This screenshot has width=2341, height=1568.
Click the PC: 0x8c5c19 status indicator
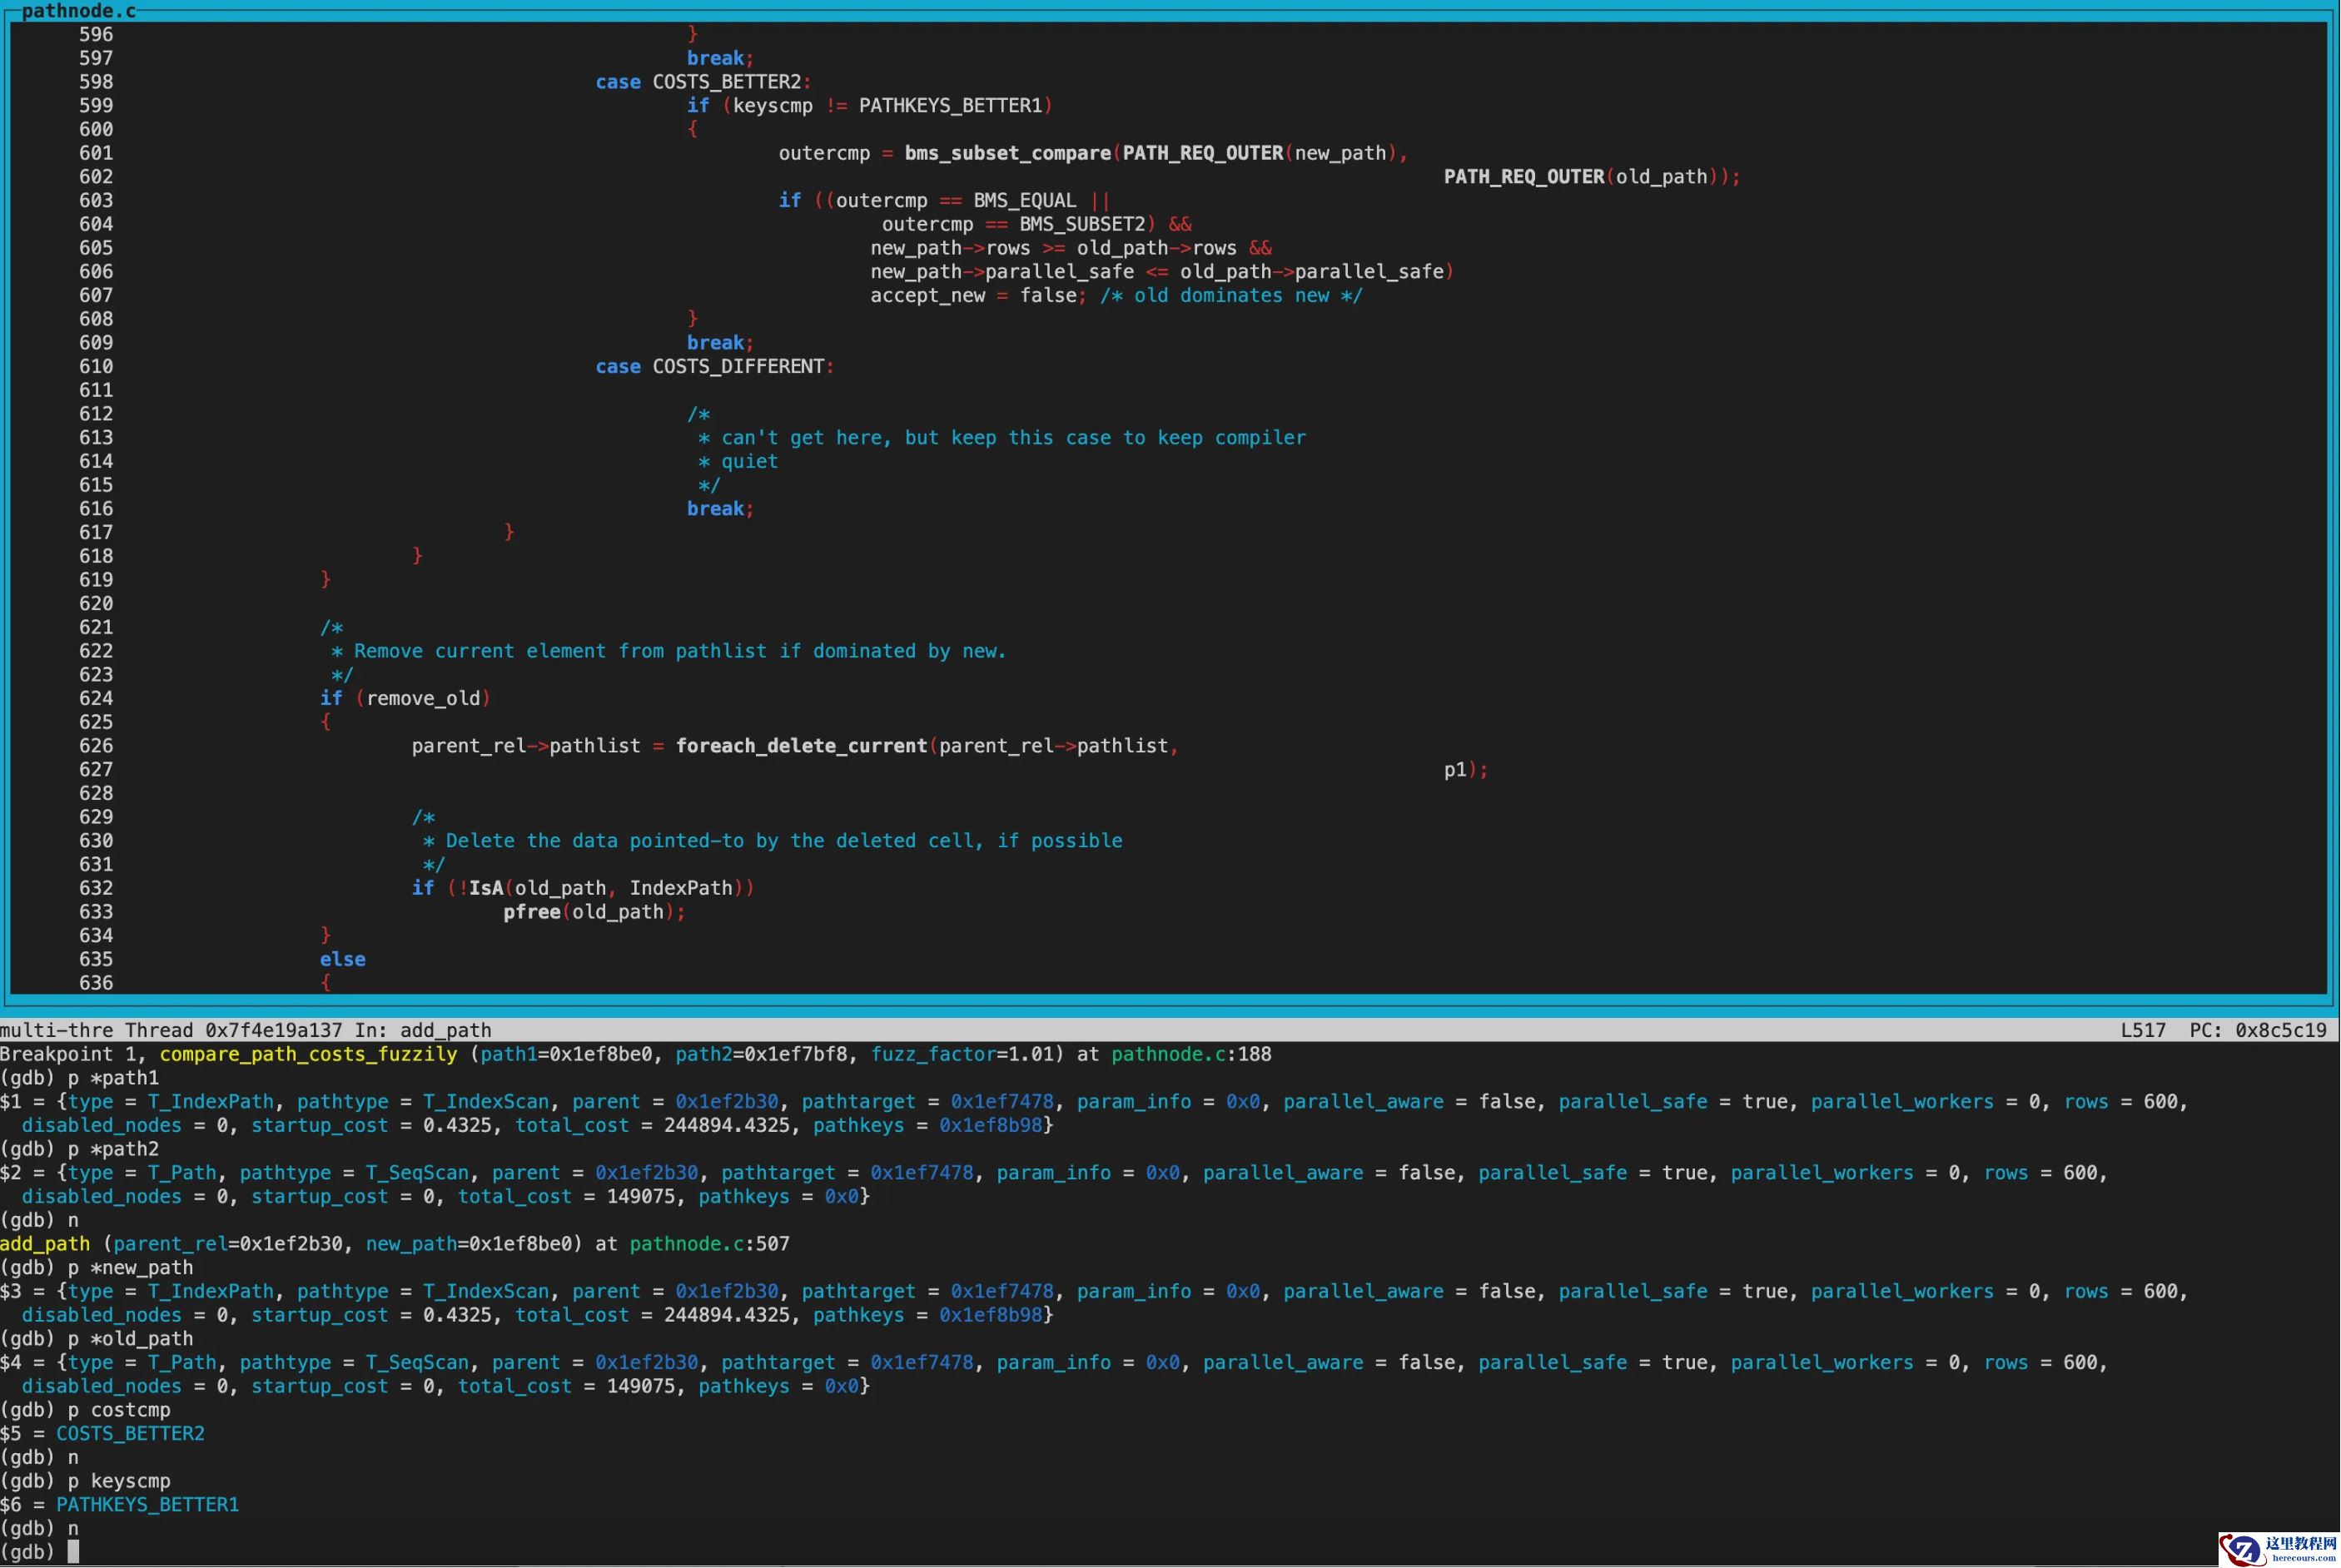(2257, 1030)
